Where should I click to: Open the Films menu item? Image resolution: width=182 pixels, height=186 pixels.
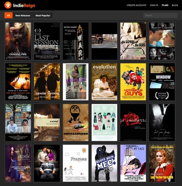point(165,5)
